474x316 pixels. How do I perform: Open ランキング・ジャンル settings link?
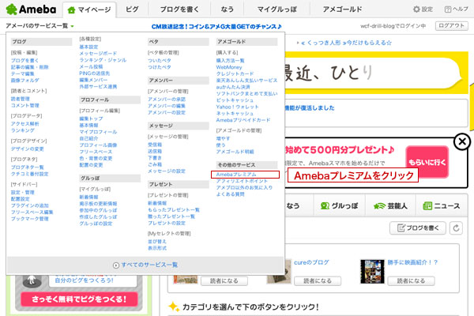(x=103, y=60)
